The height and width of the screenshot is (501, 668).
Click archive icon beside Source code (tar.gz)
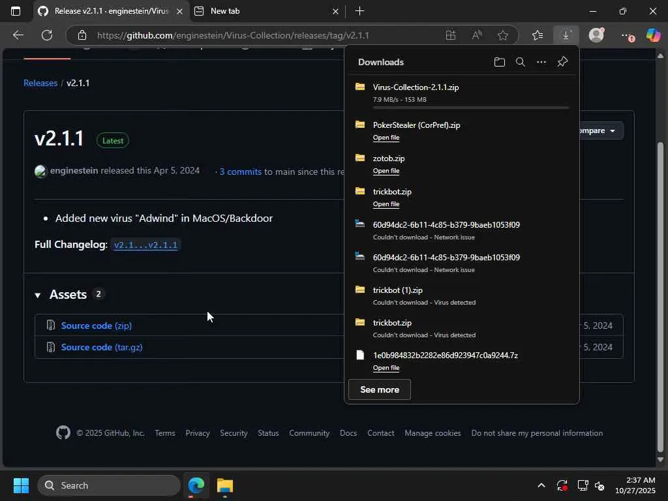pos(51,347)
